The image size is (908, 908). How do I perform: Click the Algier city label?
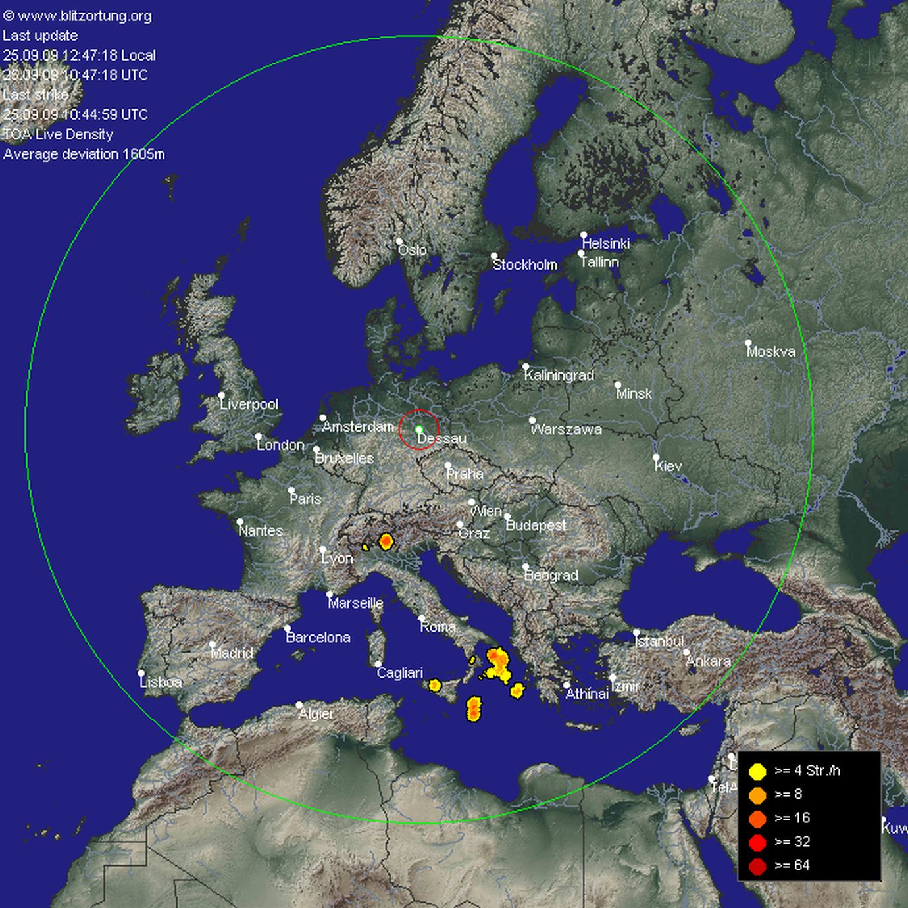(316, 713)
